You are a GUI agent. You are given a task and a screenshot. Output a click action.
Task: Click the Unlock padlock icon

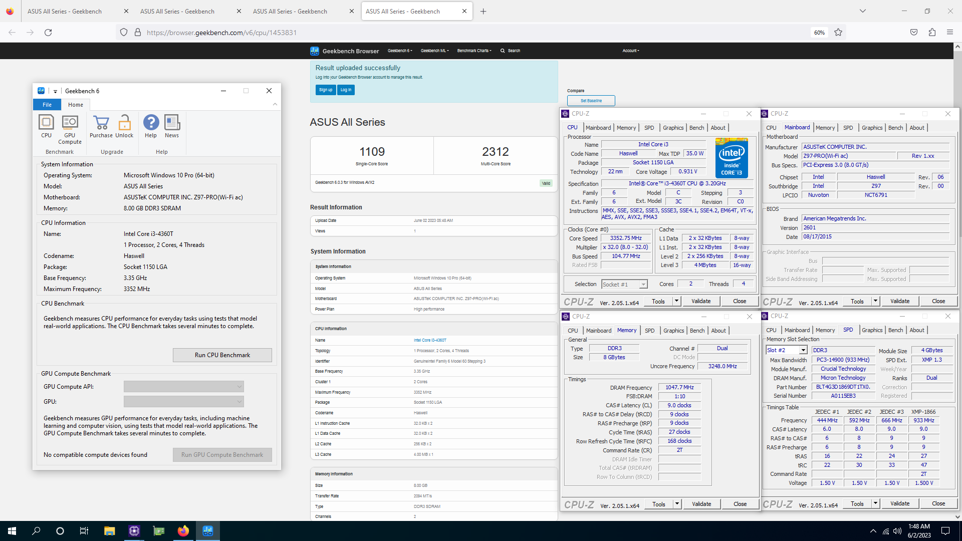point(124,126)
